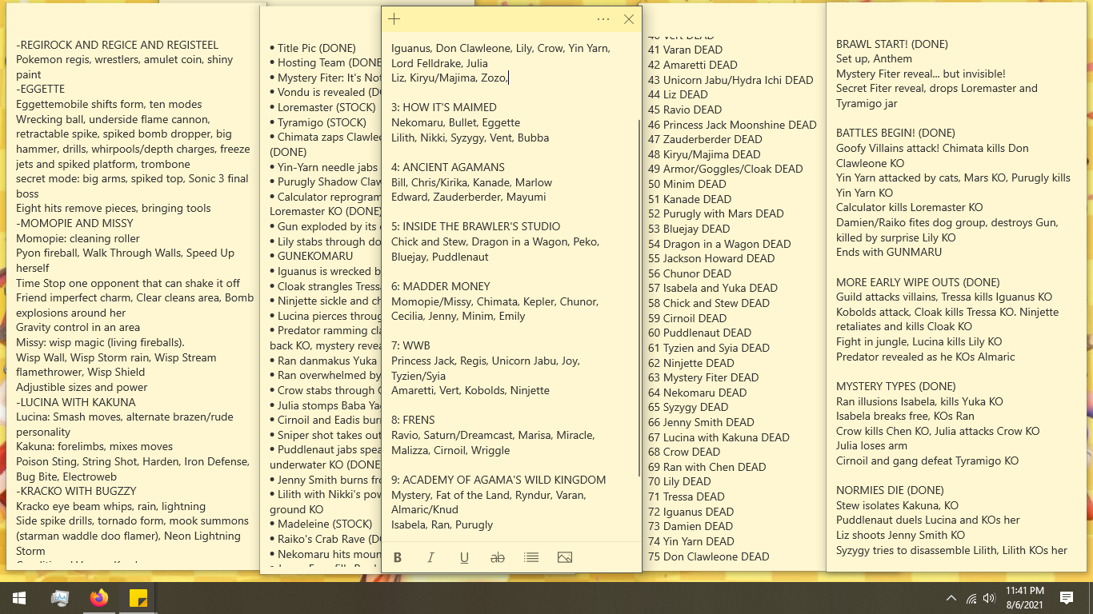This screenshot has height=614, width=1093.
Task: Open the three-dots menu of the active note
Action: pyautogui.click(x=603, y=19)
